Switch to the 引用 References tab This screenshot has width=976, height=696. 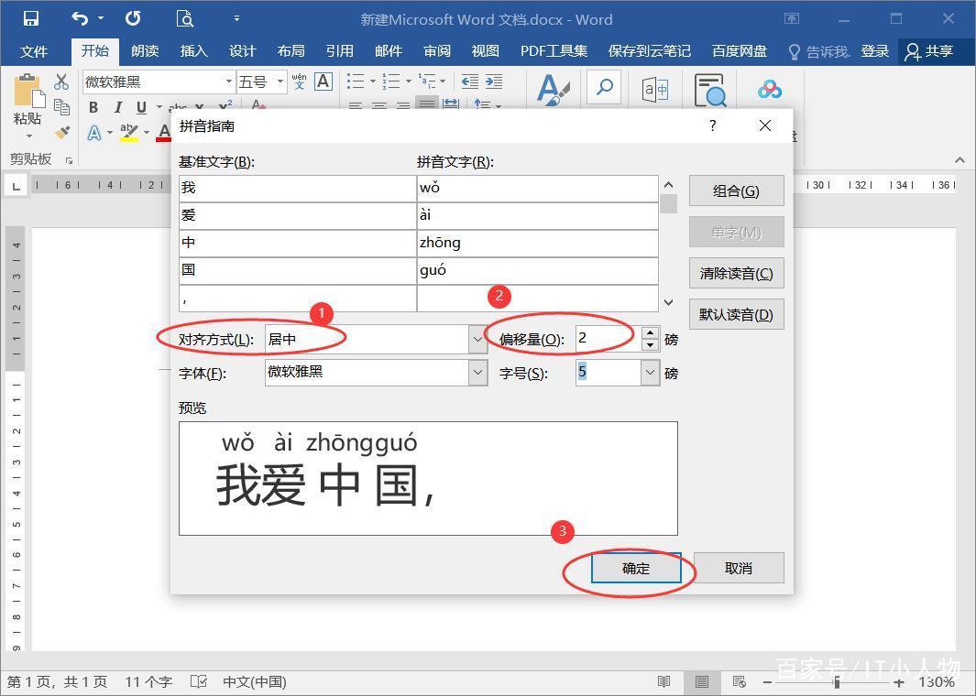click(x=340, y=51)
